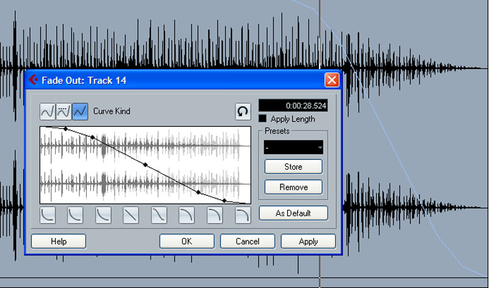Screen dimensions: 489x288
Task: Select the first curve point near top left
Action: [x=65, y=129]
